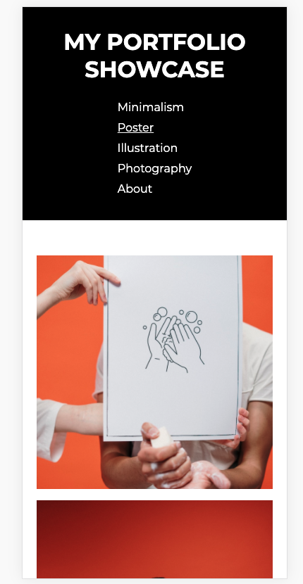Open the Photography page link
The width and height of the screenshot is (303, 584).
click(154, 168)
